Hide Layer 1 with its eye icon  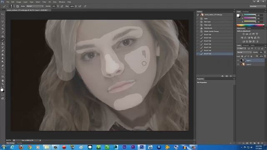coord(238,60)
